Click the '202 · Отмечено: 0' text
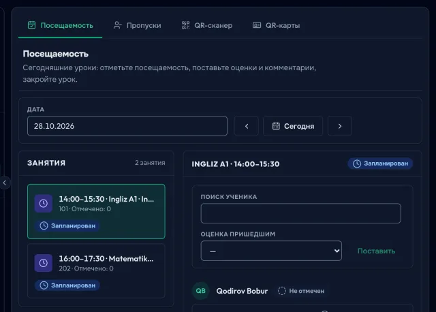Image resolution: width=436 pixels, height=312 pixels. [x=86, y=268]
